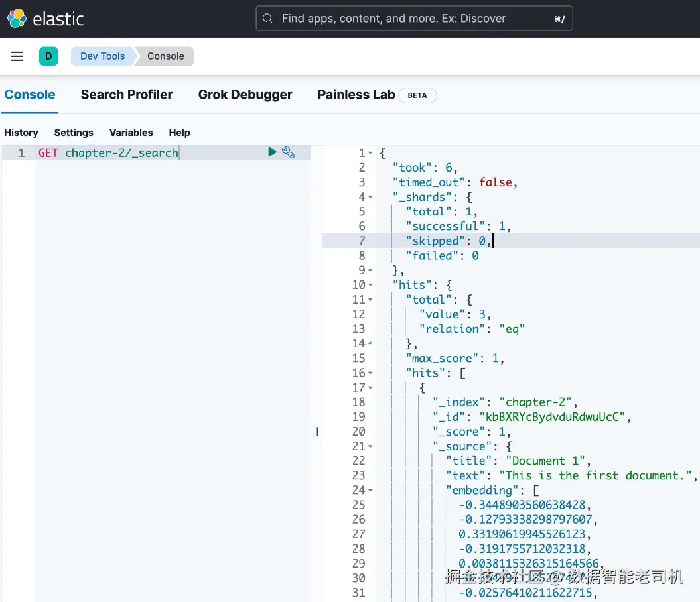Click the Dev Tools breadcrumb link
Screen dimensions: 700x602
click(102, 56)
